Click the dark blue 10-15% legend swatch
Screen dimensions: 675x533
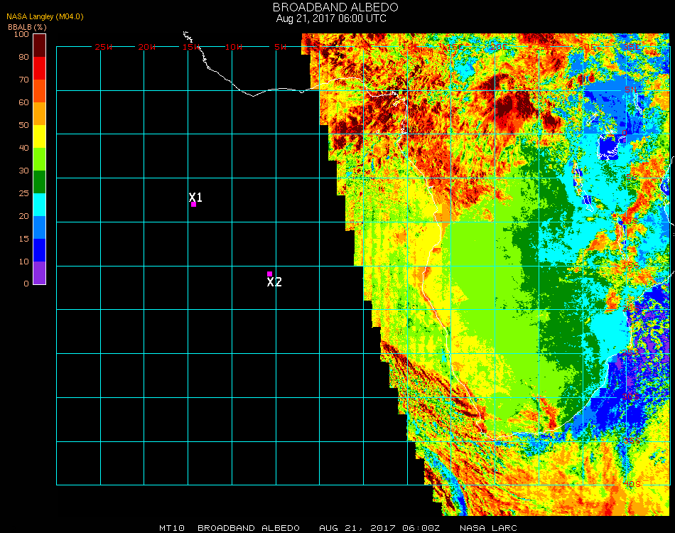[39, 249]
